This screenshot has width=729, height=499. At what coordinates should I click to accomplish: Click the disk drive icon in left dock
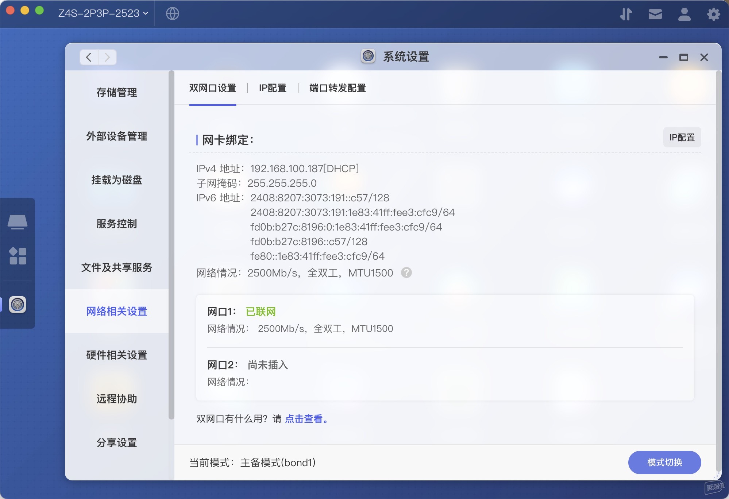click(18, 222)
